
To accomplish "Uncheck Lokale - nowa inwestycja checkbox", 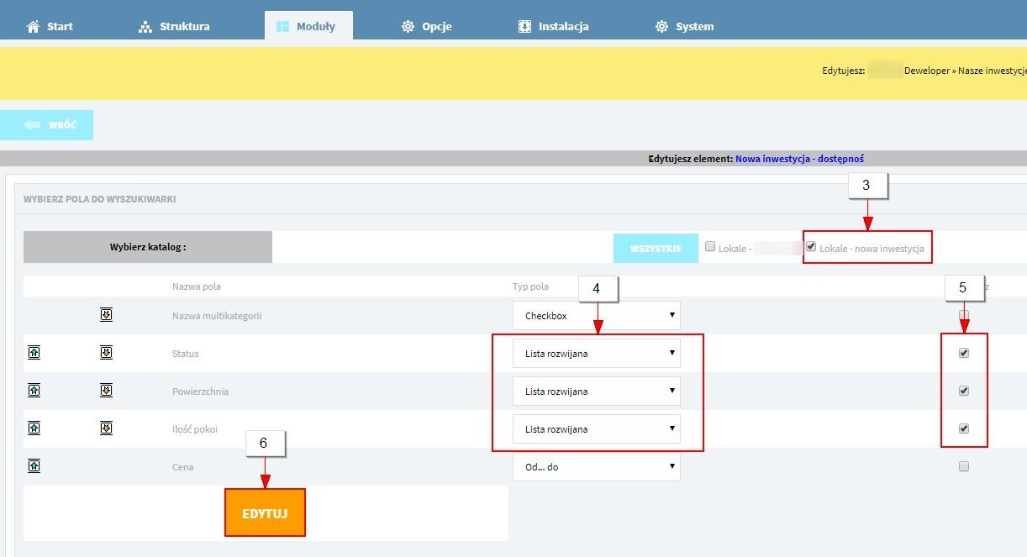I will [x=811, y=247].
